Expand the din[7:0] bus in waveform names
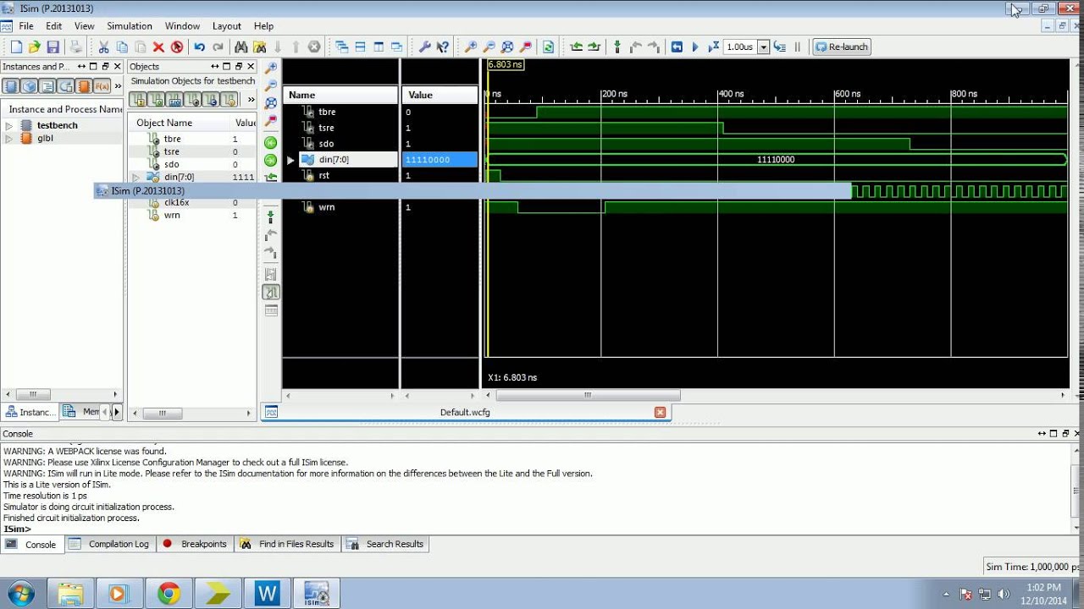Screen dimensions: 1084x609 coord(290,160)
